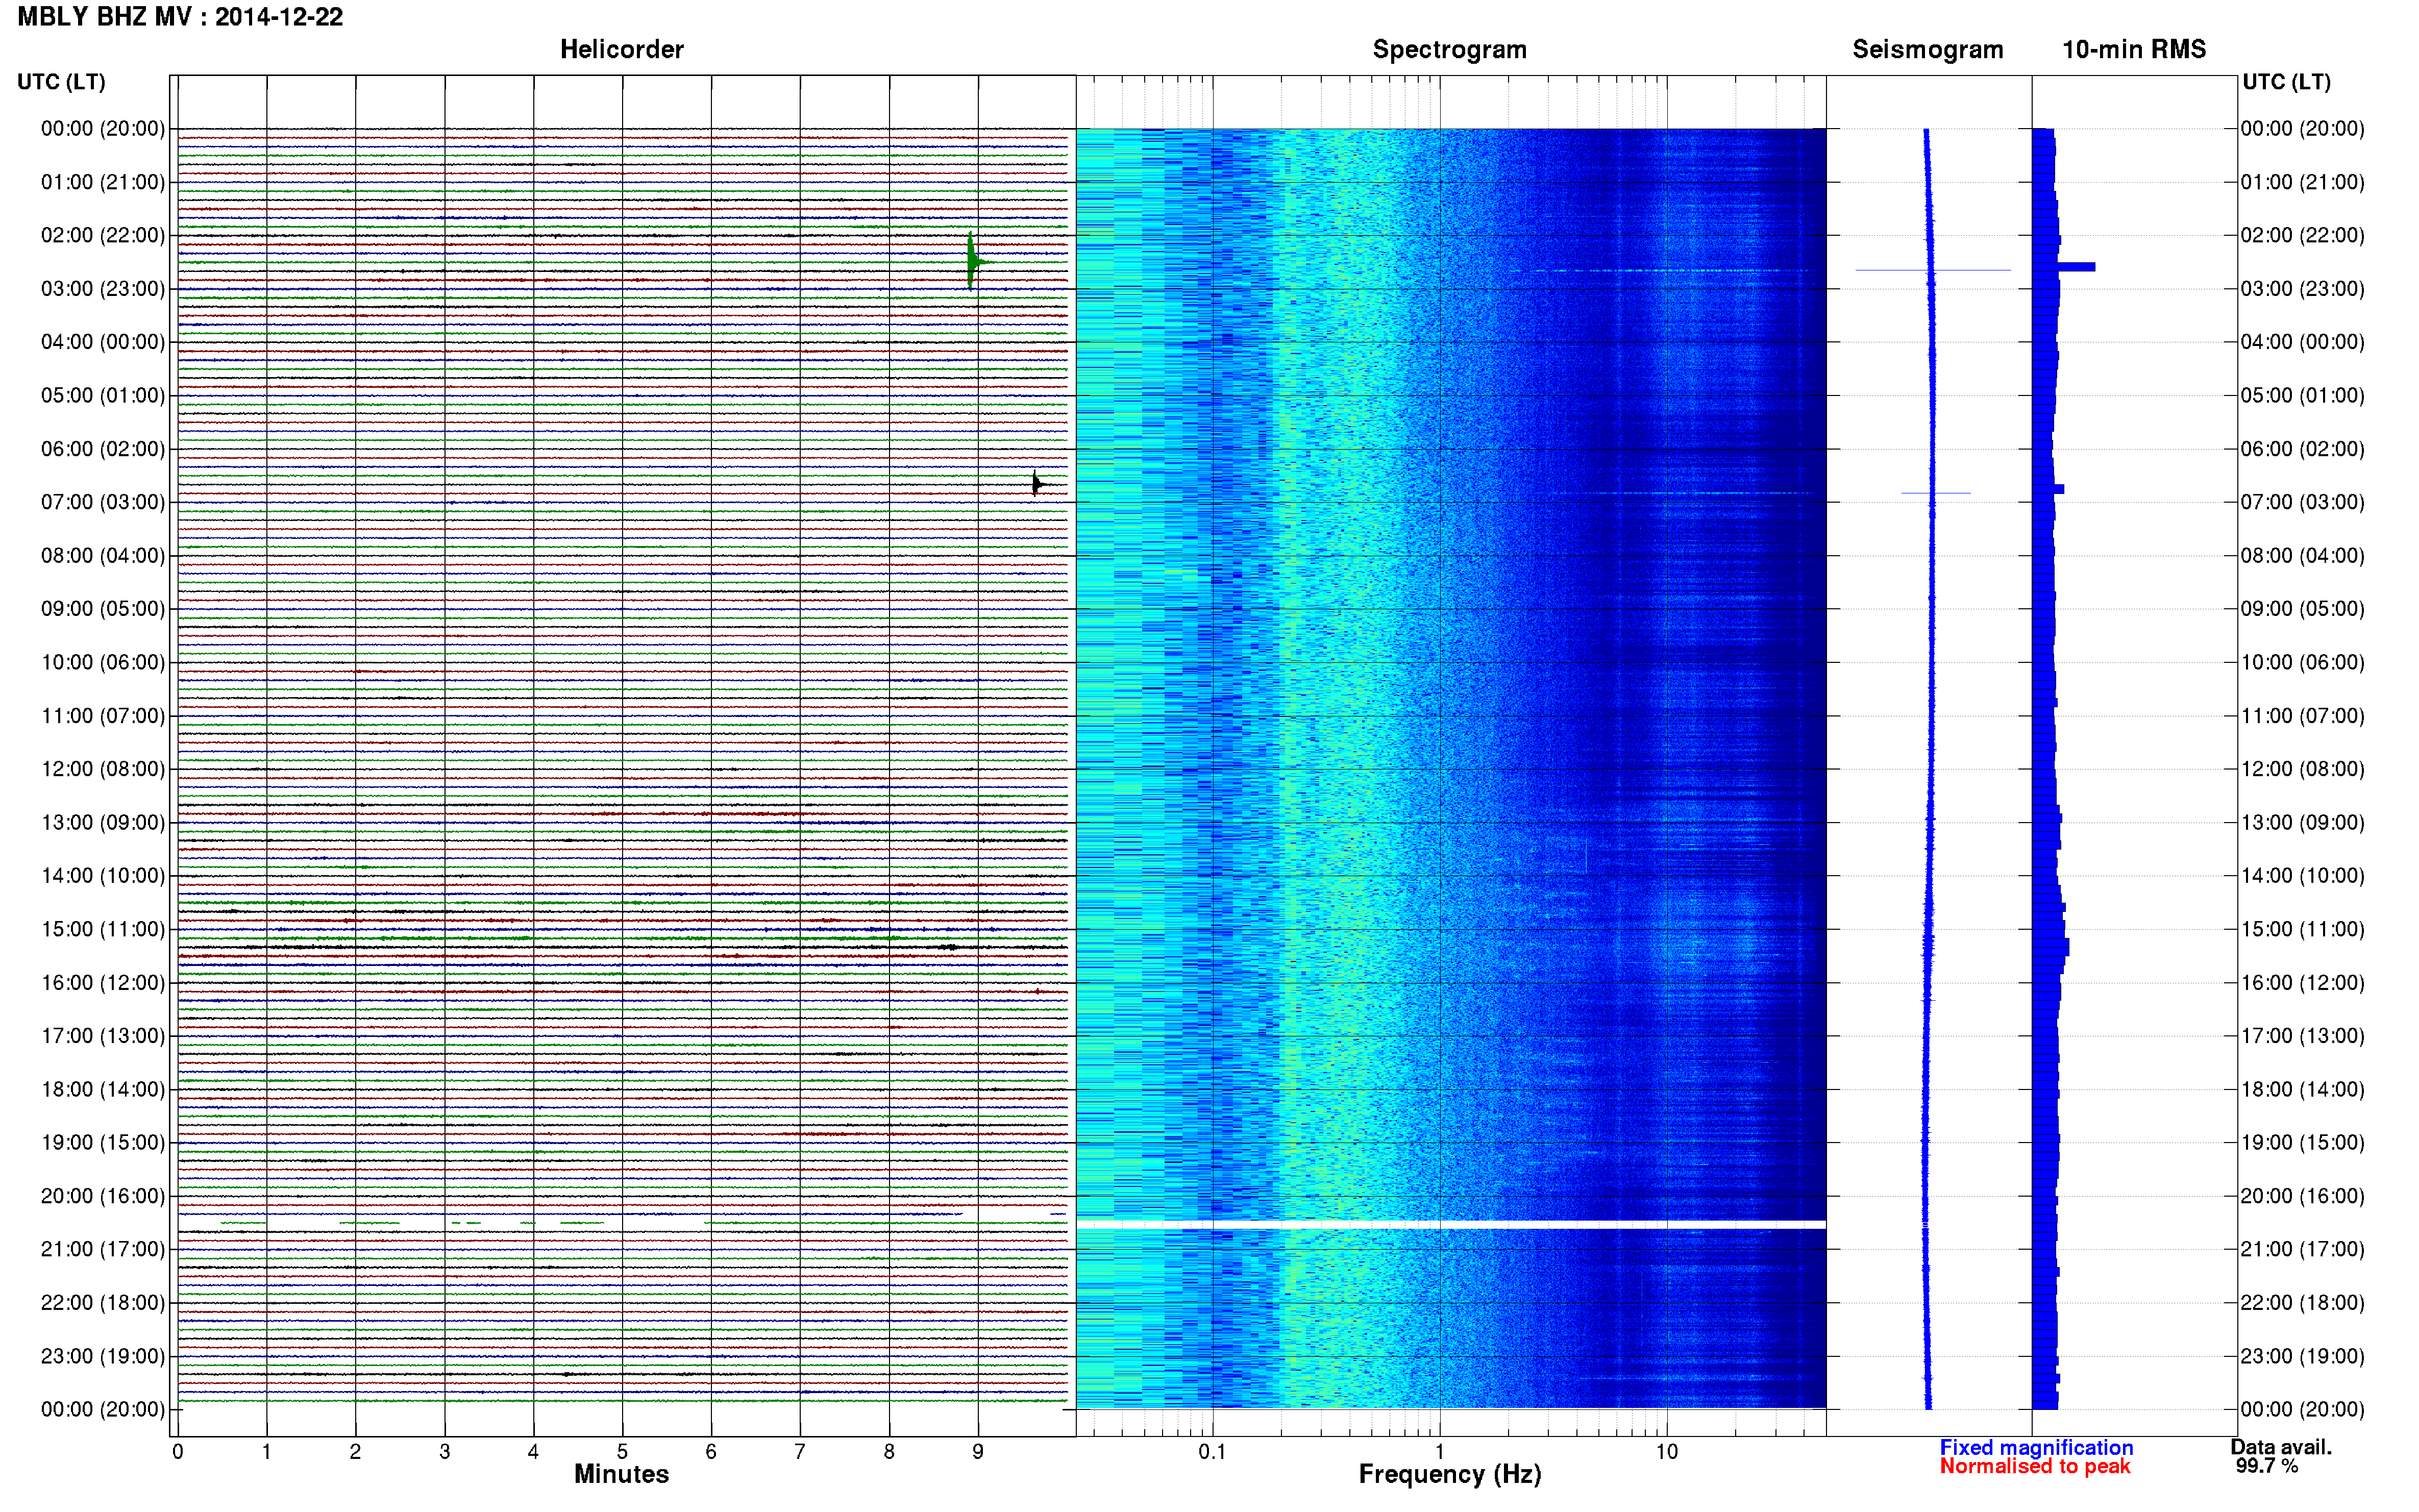The width and height of the screenshot is (2419, 1512).
Task: Click the right 22:00 (18:00) time label
Action: click(x=2302, y=1303)
